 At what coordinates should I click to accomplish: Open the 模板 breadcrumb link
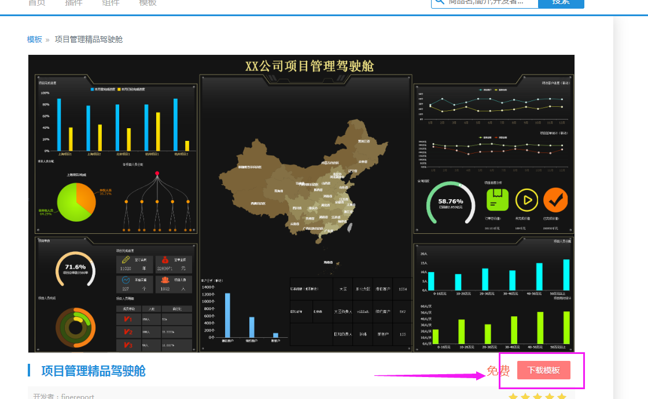coord(34,40)
